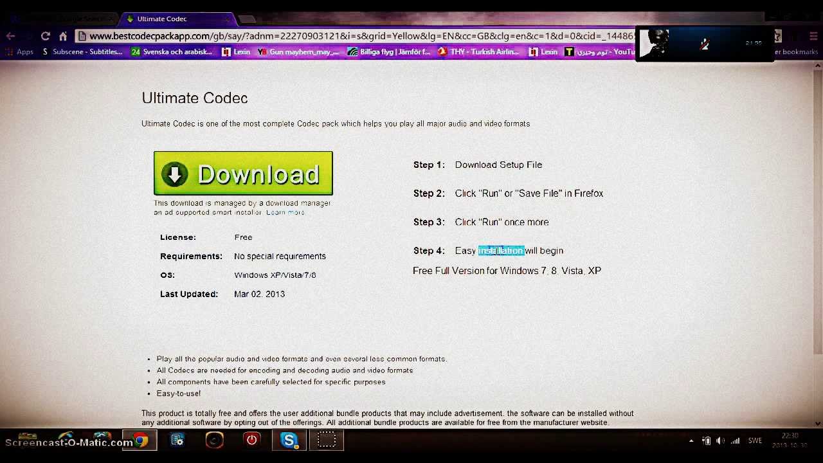Click the No special requirements text
Screen dimensions: 823x463
(x=280, y=256)
